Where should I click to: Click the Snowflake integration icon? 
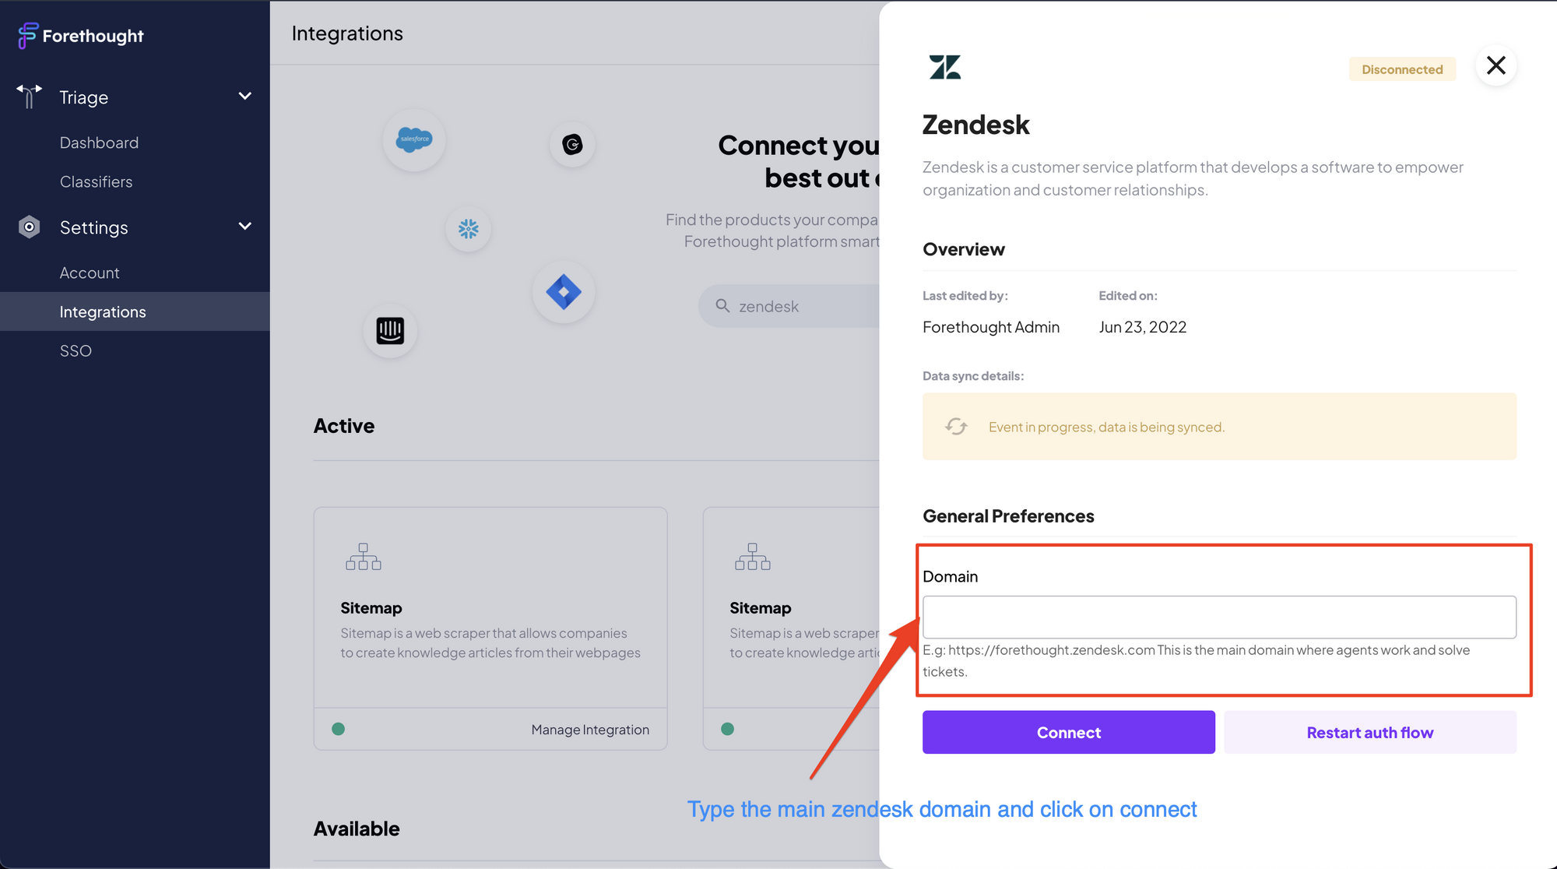[468, 228]
